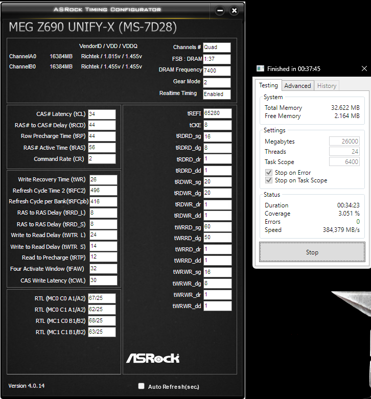
Task: Select the tRCD value field
Action: tap(102, 125)
